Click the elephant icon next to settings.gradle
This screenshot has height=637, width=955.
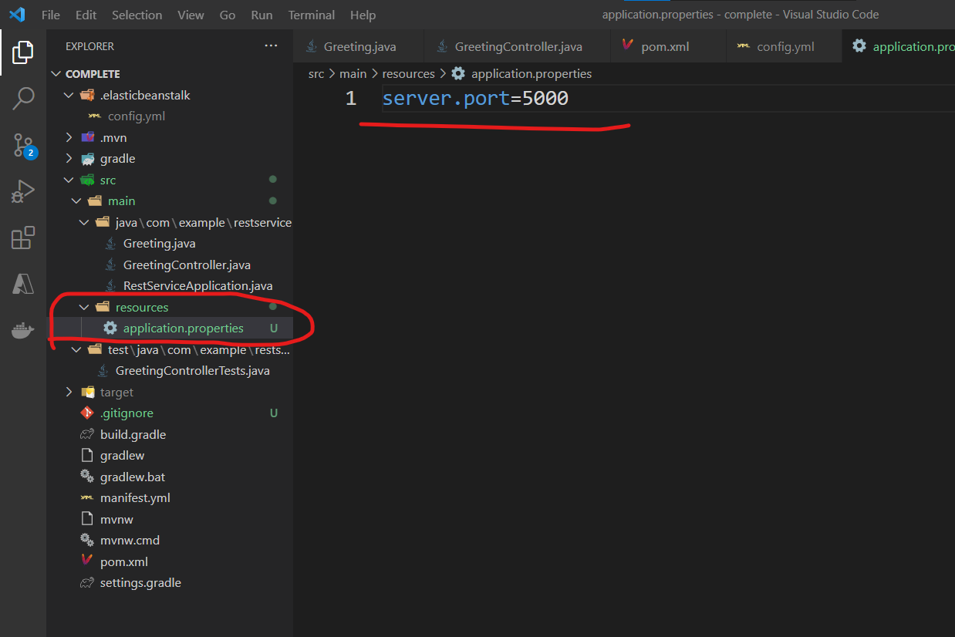(x=87, y=583)
